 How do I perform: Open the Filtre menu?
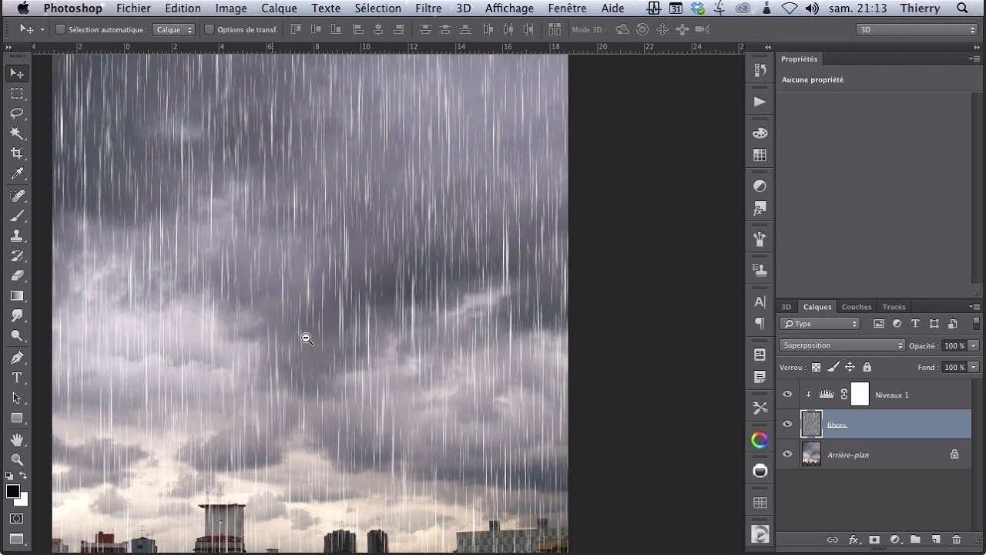point(428,8)
